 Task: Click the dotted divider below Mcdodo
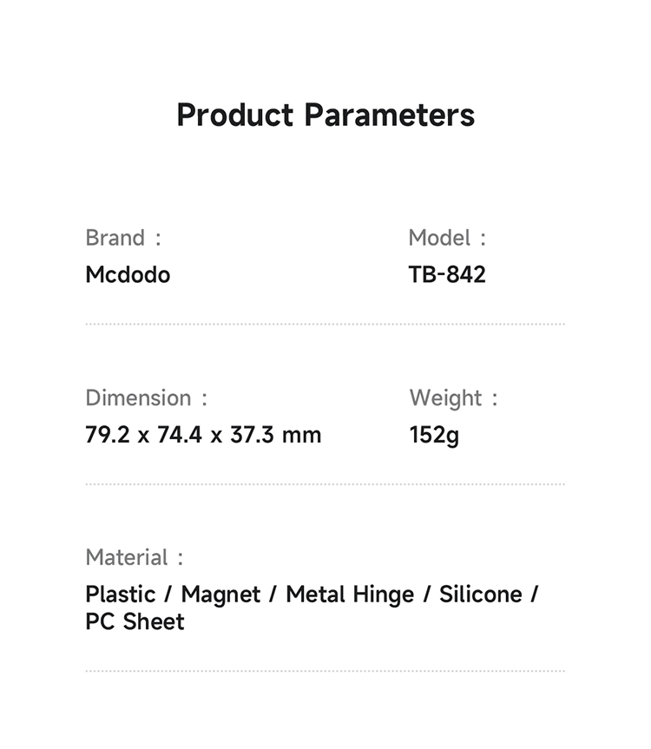[x=325, y=325]
